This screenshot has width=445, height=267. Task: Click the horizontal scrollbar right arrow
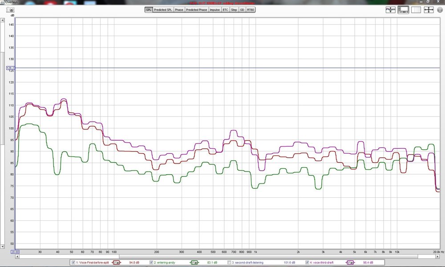tap(437, 256)
